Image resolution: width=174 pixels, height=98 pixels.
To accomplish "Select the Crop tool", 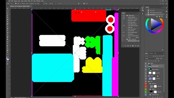I will click(x=8, y=17).
